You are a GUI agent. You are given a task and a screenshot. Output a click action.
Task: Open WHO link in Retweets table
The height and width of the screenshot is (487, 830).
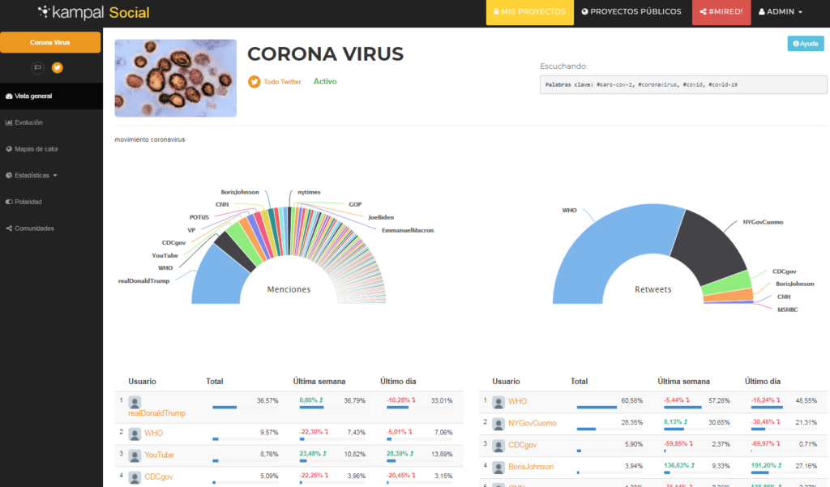point(518,401)
